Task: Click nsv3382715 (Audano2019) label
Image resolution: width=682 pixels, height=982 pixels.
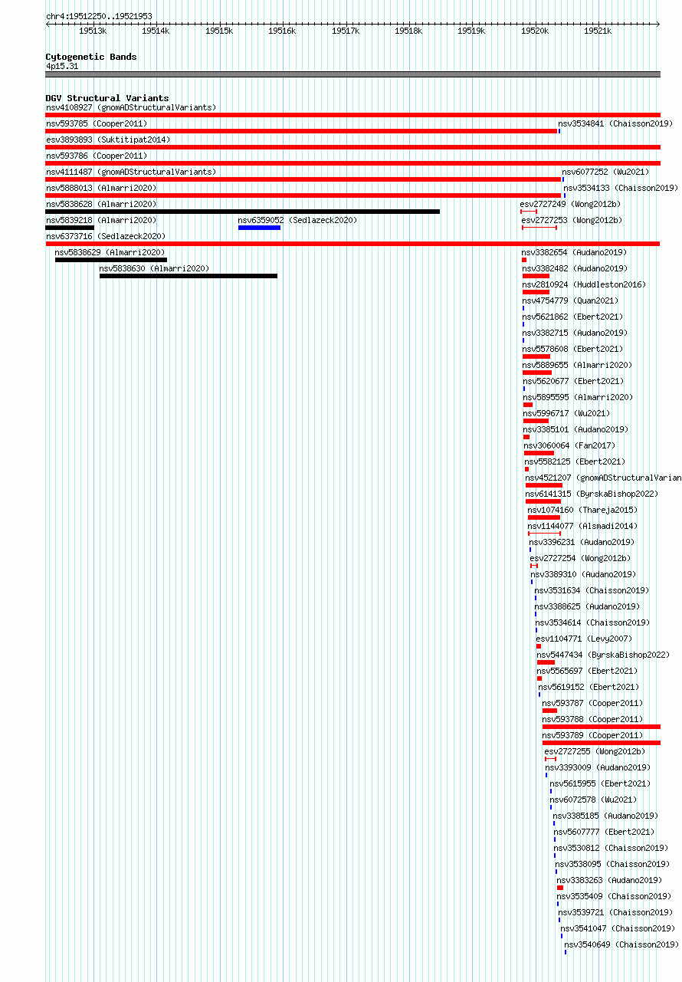Action: (575, 333)
